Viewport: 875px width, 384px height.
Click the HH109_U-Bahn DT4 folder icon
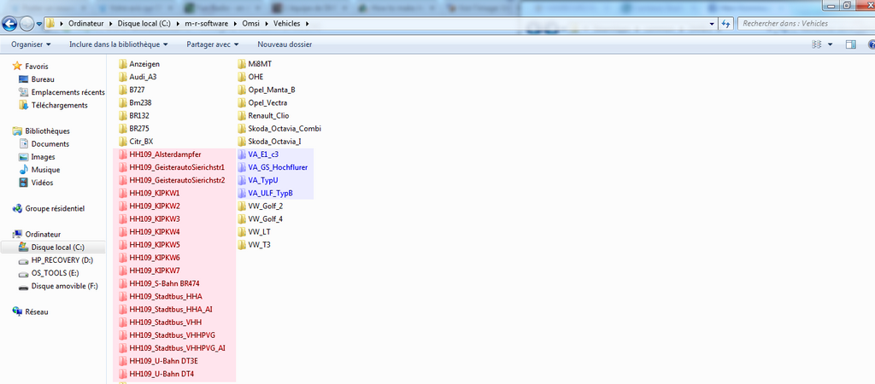(123, 374)
